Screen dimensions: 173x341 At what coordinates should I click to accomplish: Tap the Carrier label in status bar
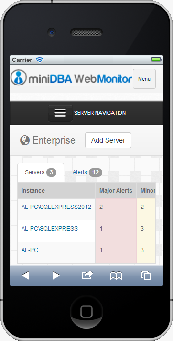point(22,60)
